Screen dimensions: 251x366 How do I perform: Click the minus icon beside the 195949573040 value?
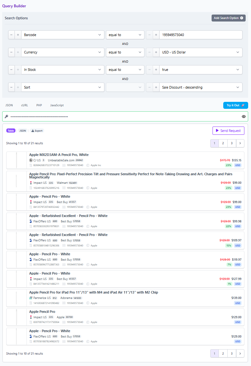coord(149,35)
